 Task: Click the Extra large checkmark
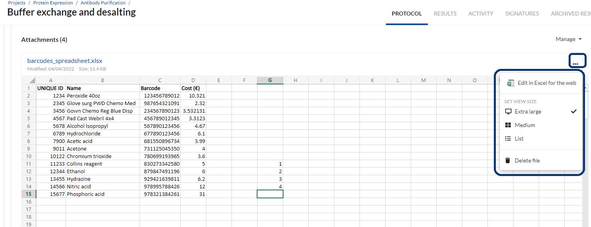[574, 112]
